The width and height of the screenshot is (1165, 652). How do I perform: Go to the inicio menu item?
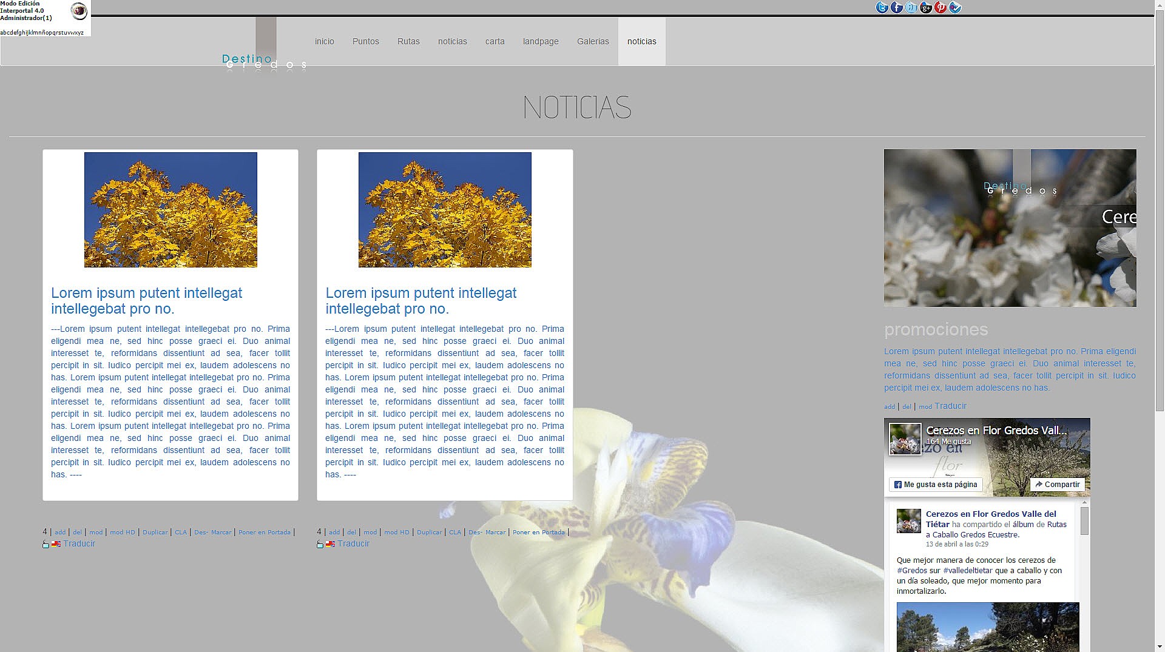click(325, 41)
